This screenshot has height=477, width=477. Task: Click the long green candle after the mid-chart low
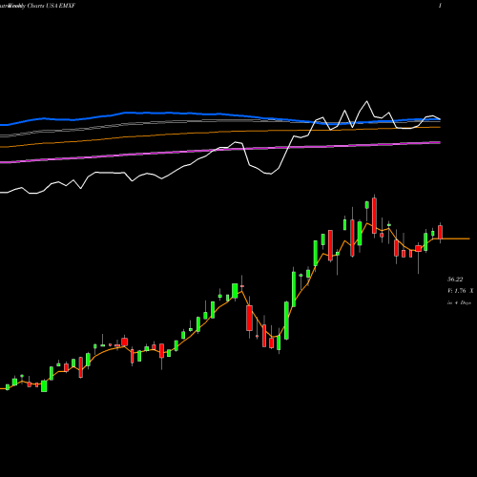[x=286, y=321]
